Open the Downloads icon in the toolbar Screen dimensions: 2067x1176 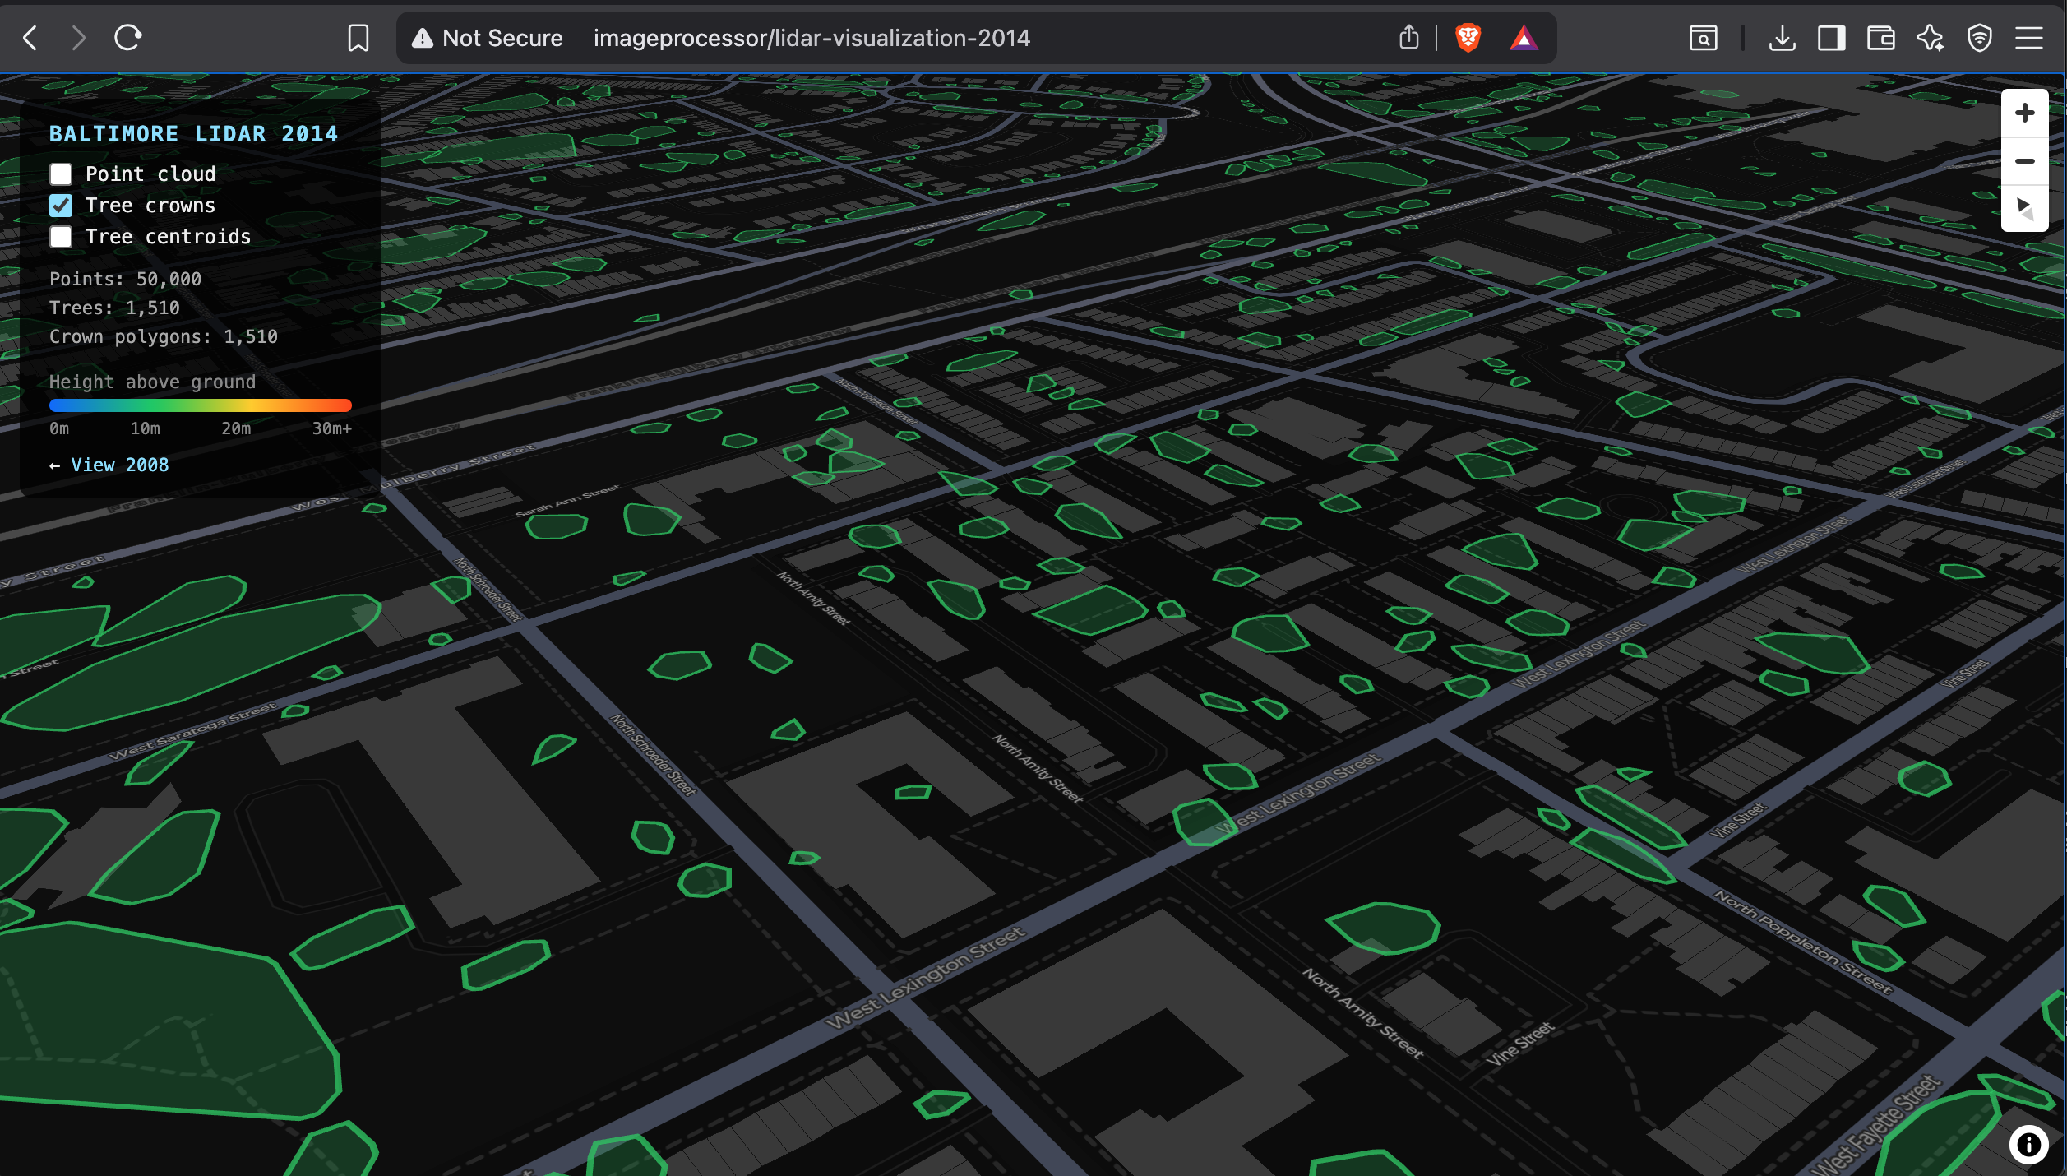tap(1782, 37)
